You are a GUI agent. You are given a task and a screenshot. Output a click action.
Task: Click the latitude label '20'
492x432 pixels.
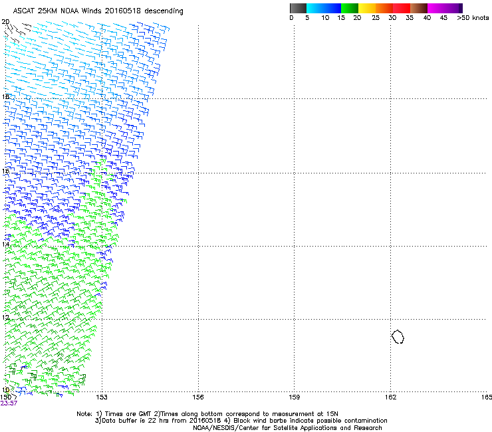pyautogui.click(x=5, y=22)
